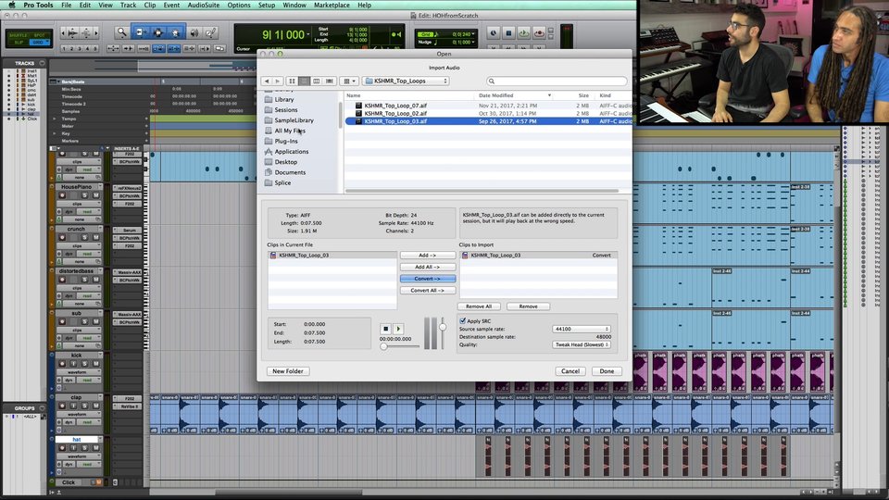Click the audio file icon of KSHMR_Top_Loop_03 in Clips in Current File

click(x=273, y=256)
